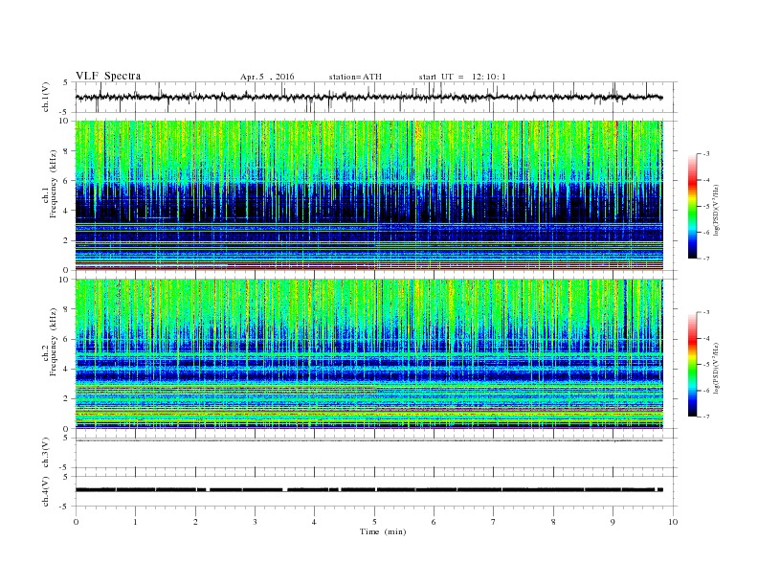Click the ch.1 spectrogram panel
Image resolution: width=758 pixels, height=586 pixels.
[x=368, y=195]
